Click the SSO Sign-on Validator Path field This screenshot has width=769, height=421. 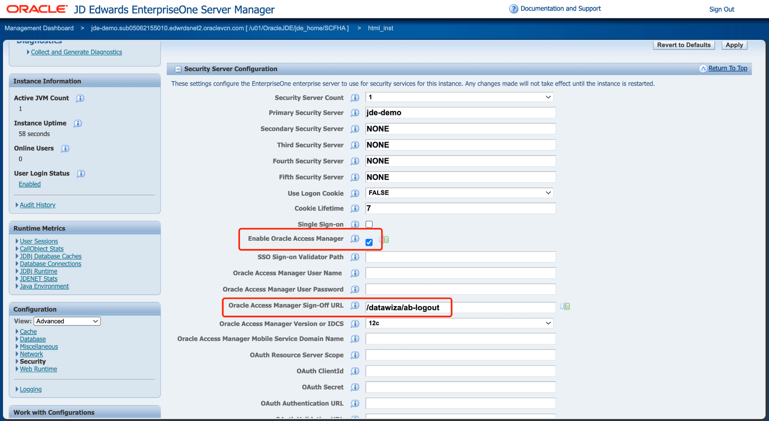point(460,257)
